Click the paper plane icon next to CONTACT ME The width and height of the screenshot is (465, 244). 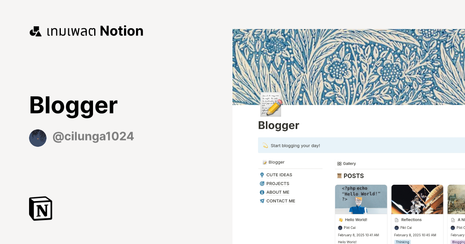(262, 201)
